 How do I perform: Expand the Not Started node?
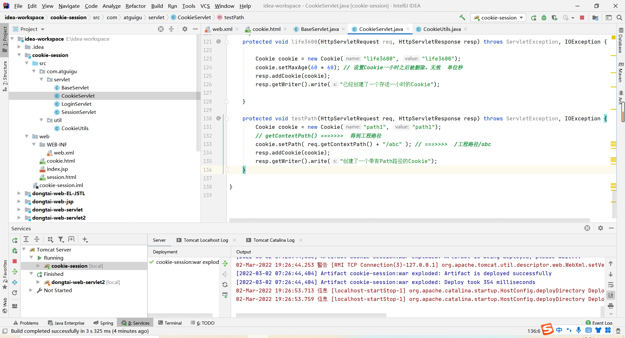31,290
